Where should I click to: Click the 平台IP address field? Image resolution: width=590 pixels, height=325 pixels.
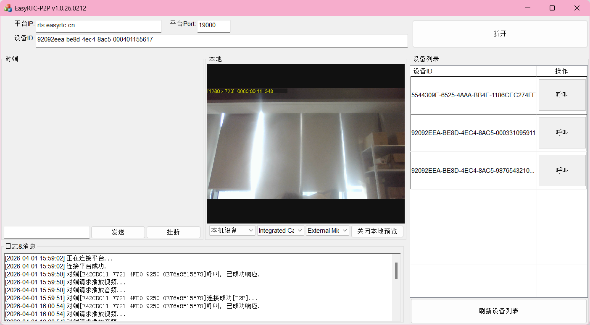coord(98,26)
